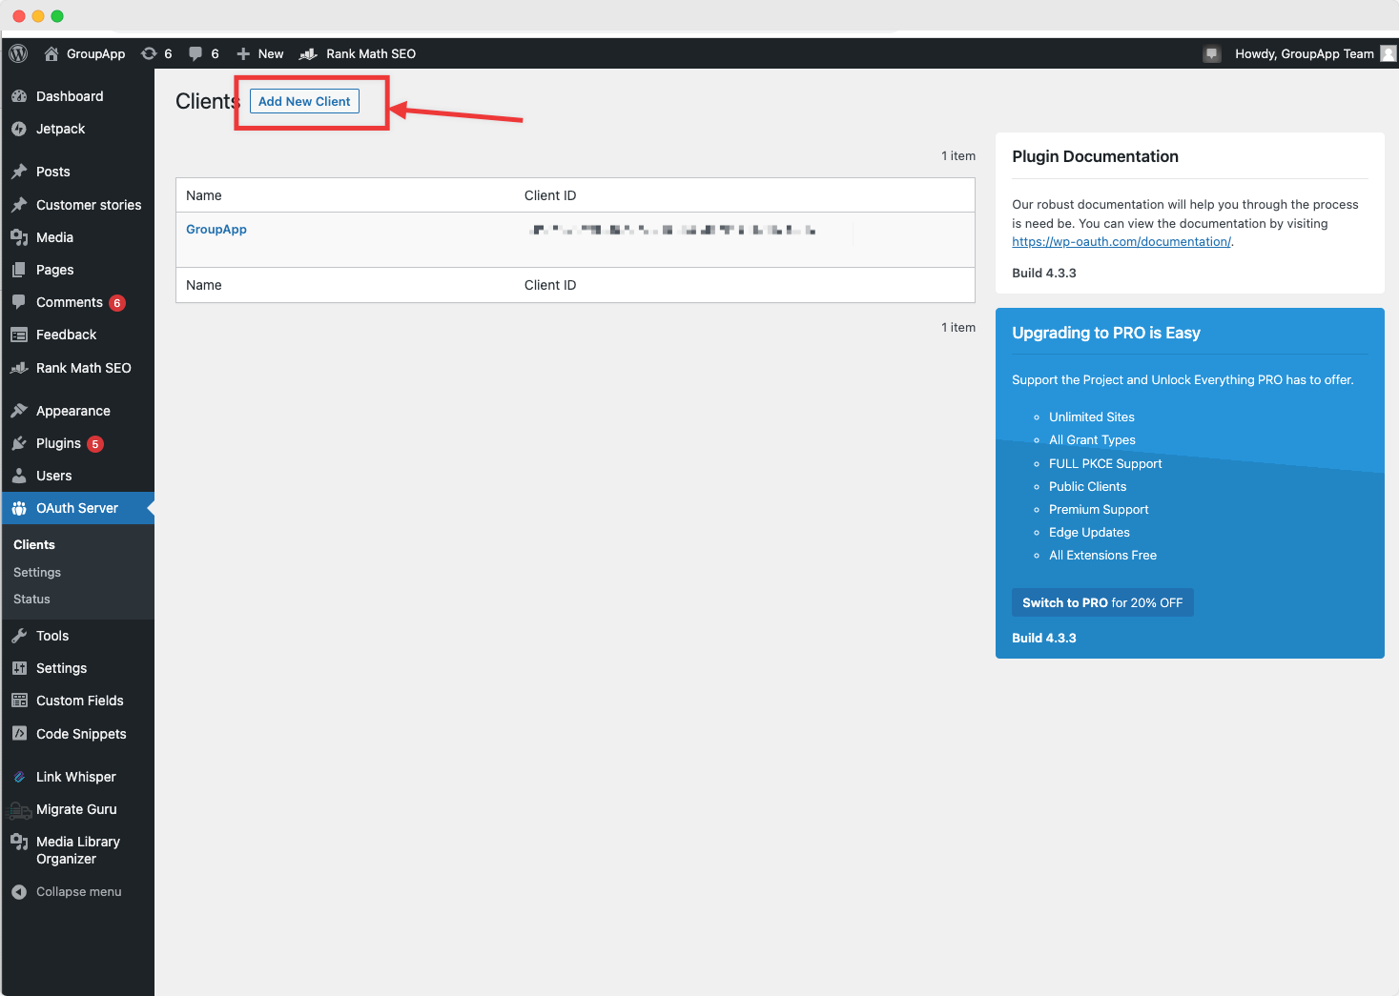Open Customer stories menu item
This screenshot has width=1399, height=996.
point(89,205)
